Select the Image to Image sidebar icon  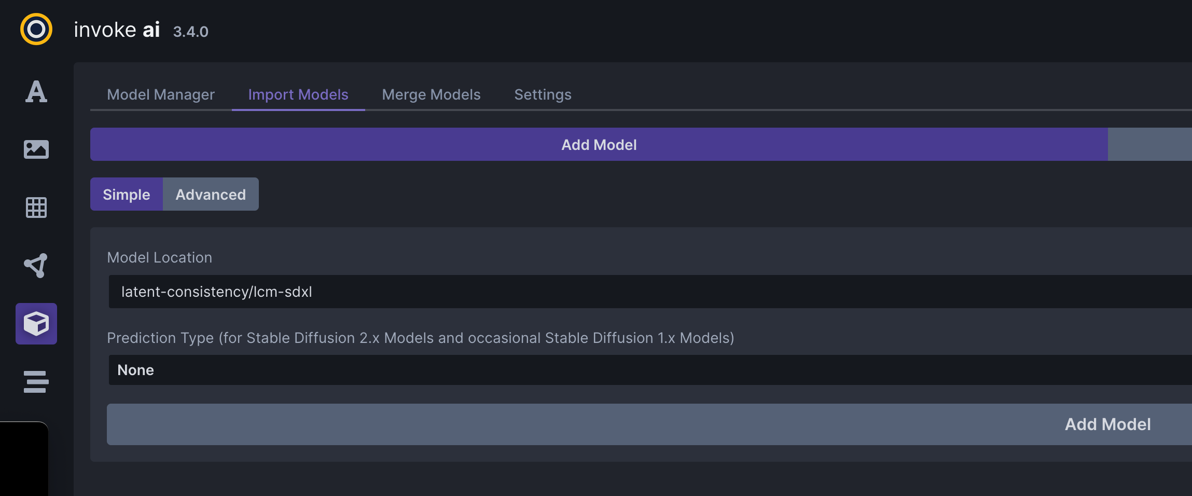point(36,149)
